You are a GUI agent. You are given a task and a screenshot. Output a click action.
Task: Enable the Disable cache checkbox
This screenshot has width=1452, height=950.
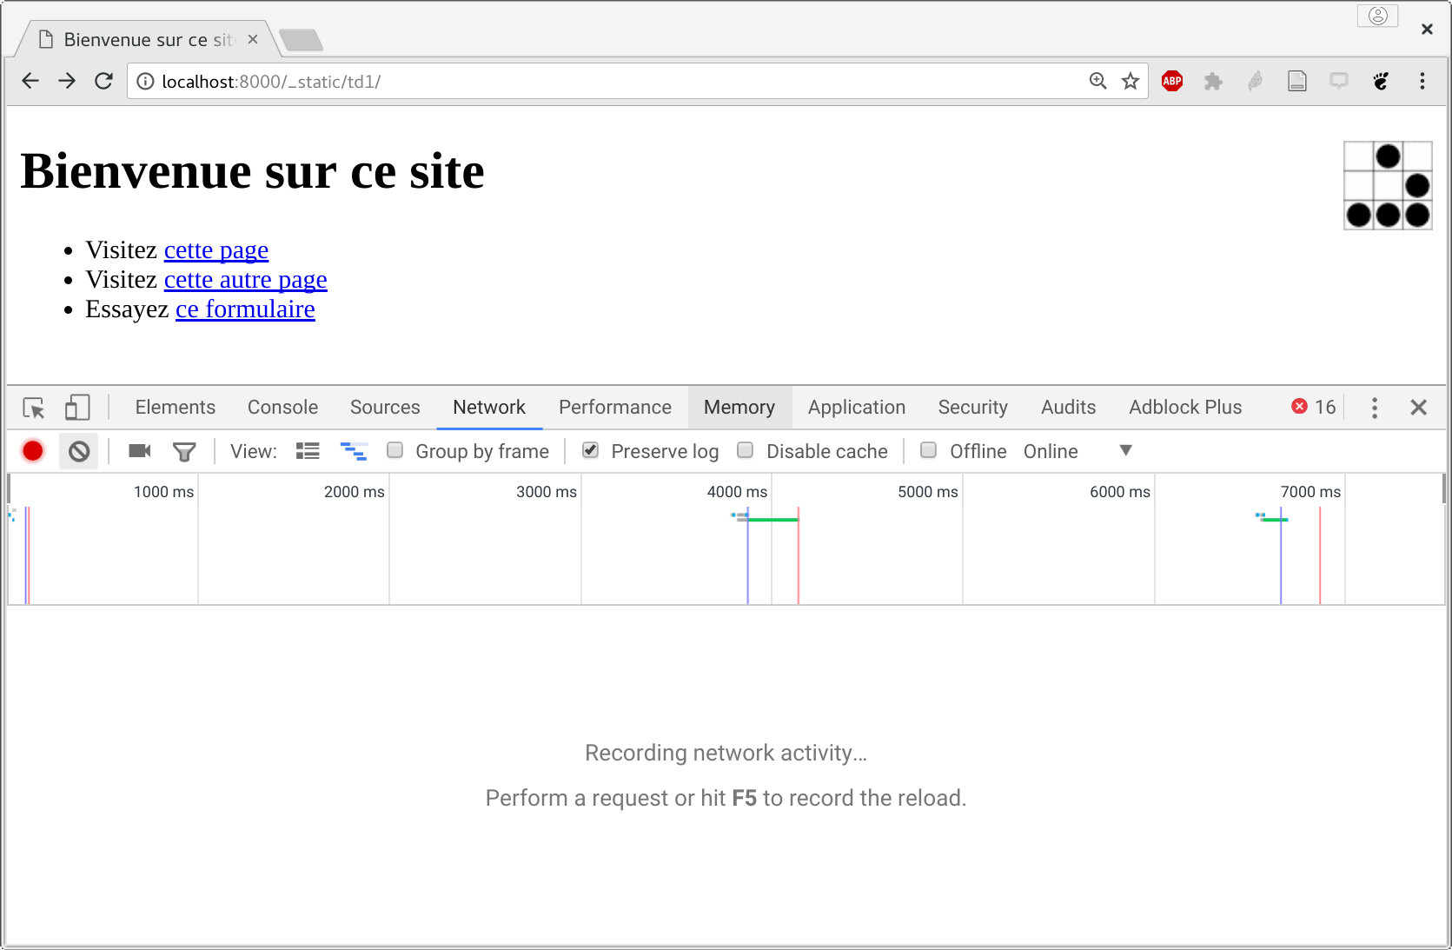click(745, 450)
